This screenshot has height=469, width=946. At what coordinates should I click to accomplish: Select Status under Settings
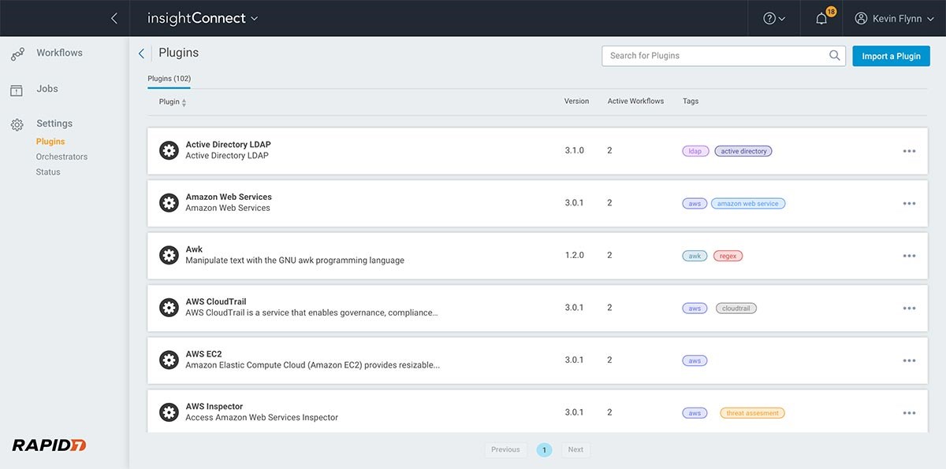[x=48, y=172]
